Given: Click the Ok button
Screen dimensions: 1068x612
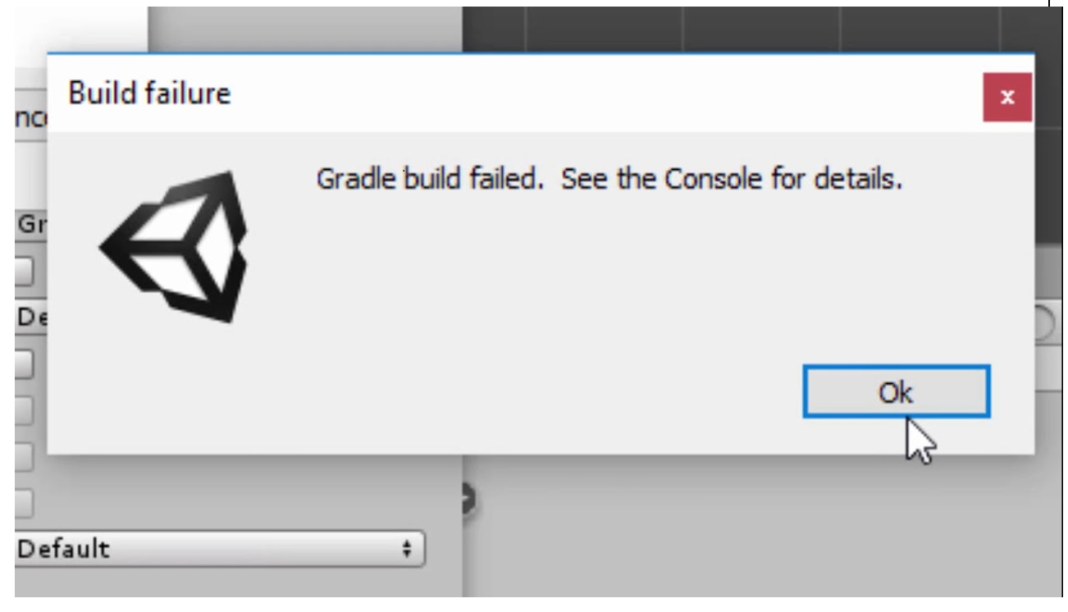Looking at the screenshot, I should (x=897, y=392).
